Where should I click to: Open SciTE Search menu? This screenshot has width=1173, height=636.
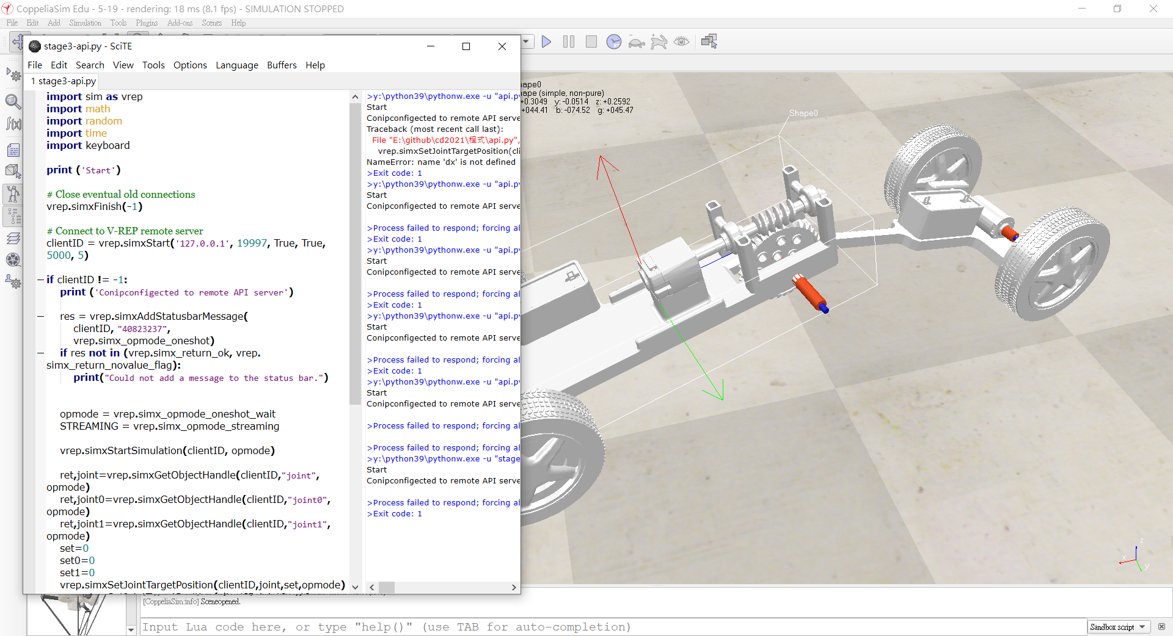click(90, 65)
